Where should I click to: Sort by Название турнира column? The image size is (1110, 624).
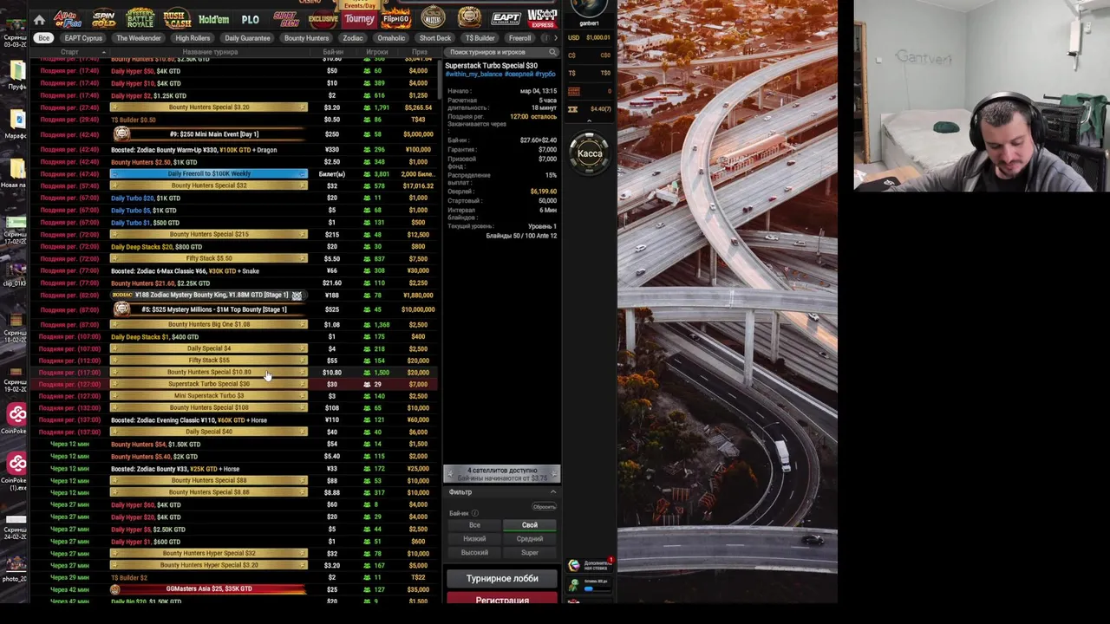(209, 52)
